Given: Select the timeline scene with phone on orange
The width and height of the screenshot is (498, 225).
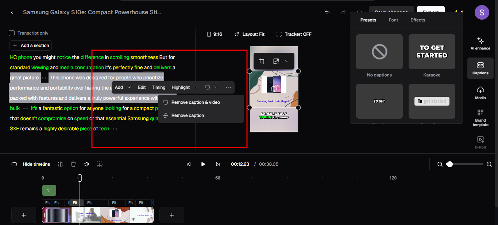Looking at the screenshot, I should click(115, 215).
